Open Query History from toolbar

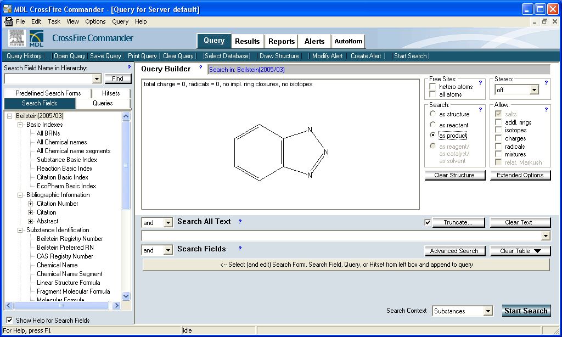(x=24, y=56)
